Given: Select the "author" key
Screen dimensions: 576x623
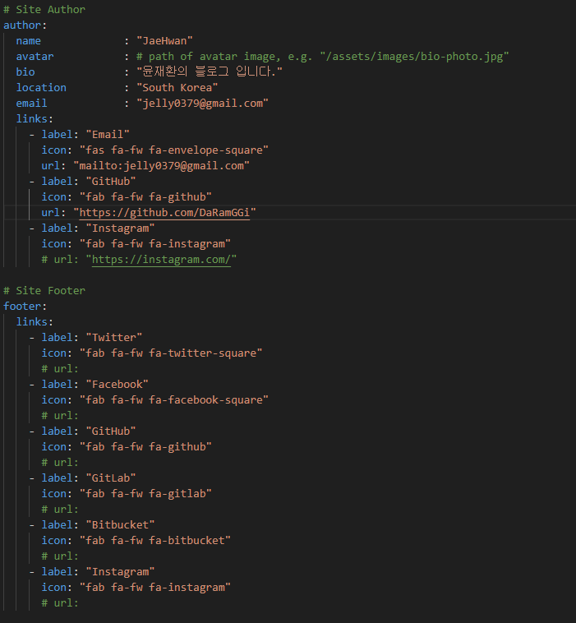Looking at the screenshot, I should click(22, 25).
